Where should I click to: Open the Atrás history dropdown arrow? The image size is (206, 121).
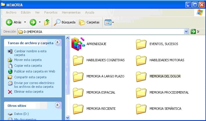[25, 22]
